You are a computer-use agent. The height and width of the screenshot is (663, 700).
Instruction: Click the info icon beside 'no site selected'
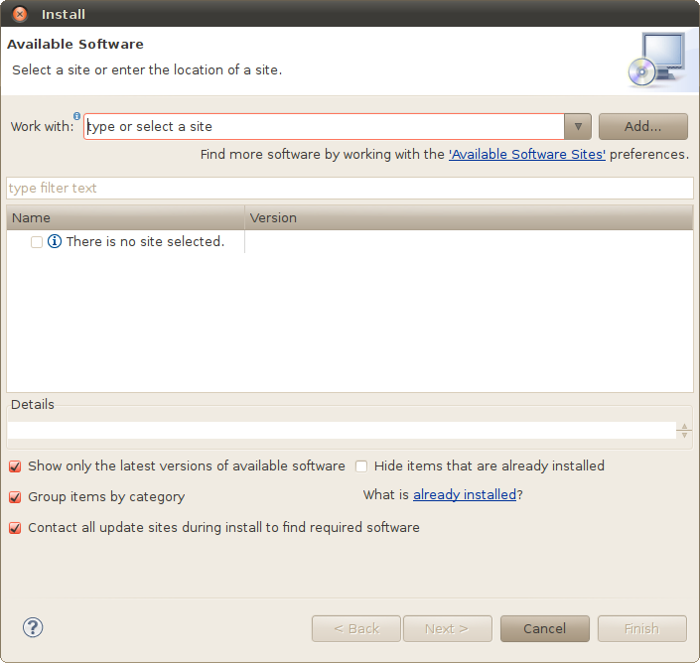pos(55,241)
